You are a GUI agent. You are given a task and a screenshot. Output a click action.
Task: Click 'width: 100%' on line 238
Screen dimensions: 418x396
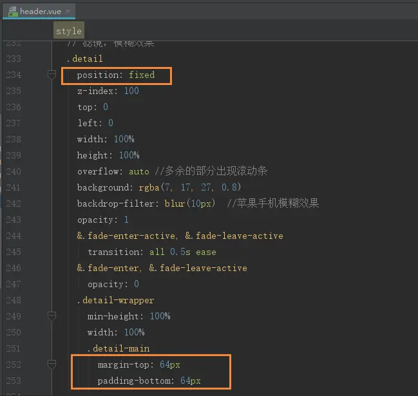pyautogui.click(x=106, y=139)
